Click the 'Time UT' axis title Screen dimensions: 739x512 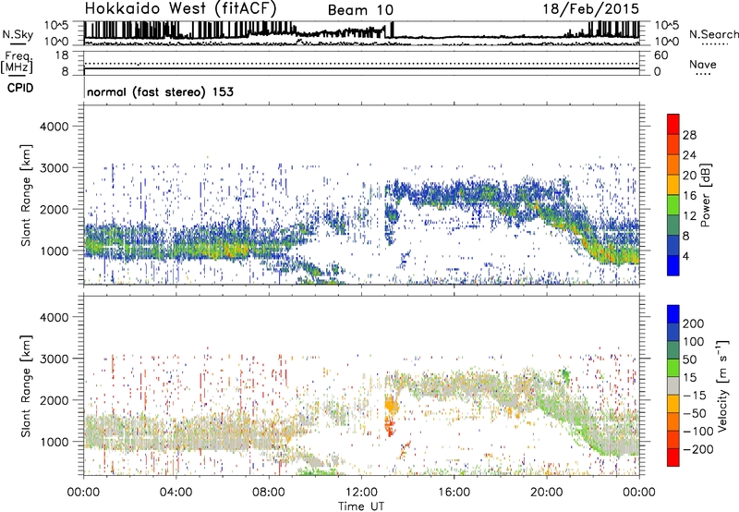(x=361, y=506)
